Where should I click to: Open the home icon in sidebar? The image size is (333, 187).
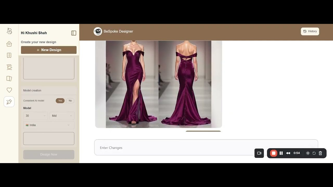click(9, 44)
